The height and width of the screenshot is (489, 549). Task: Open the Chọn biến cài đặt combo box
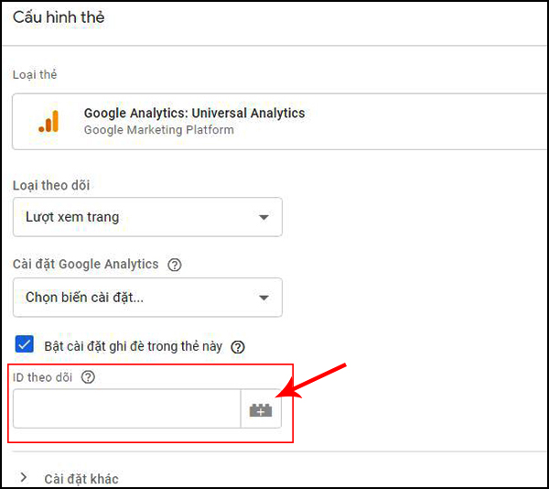click(147, 298)
